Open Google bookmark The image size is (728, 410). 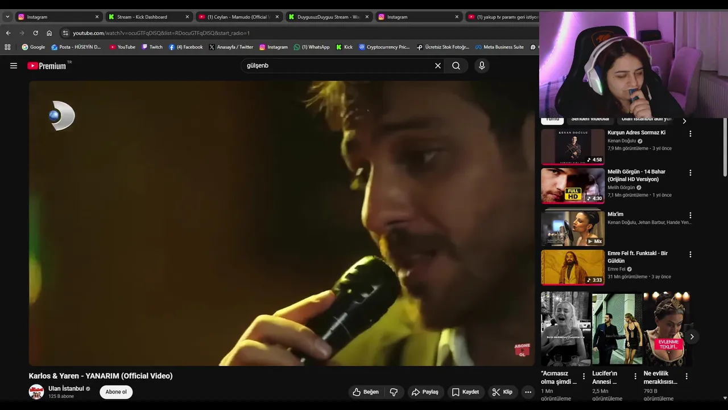34,47
